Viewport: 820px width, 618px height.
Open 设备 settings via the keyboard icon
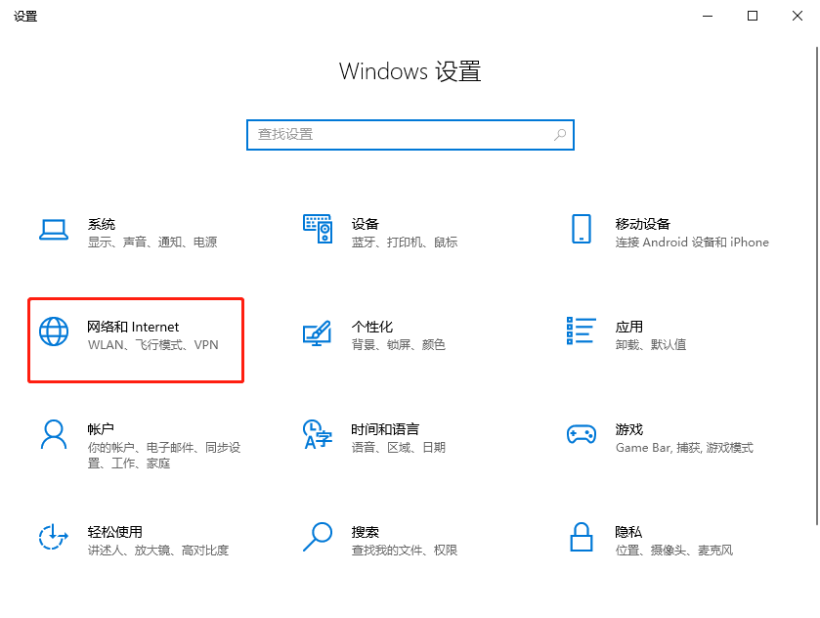click(x=317, y=230)
